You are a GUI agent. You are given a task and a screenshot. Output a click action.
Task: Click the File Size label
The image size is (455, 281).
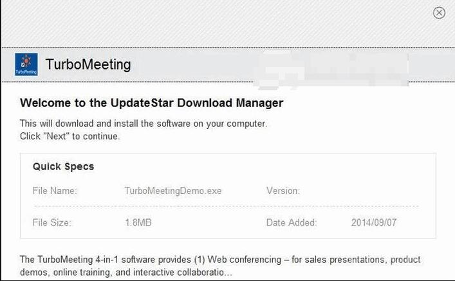click(51, 223)
